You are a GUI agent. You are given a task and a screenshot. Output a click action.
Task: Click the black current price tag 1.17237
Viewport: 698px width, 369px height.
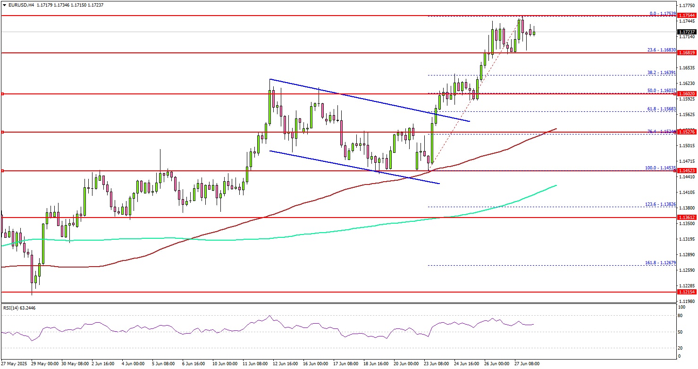click(x=687, y=32)
